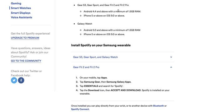
Task: Go to Gaming in the sidebar
Action: 16,3
